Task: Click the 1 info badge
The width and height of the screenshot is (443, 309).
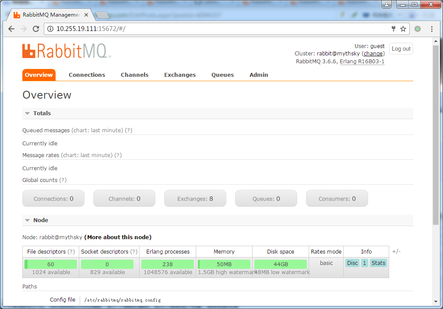Action: [x=365, y=263]
